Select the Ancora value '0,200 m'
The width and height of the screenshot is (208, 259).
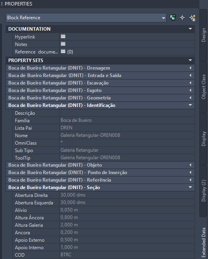69,232
